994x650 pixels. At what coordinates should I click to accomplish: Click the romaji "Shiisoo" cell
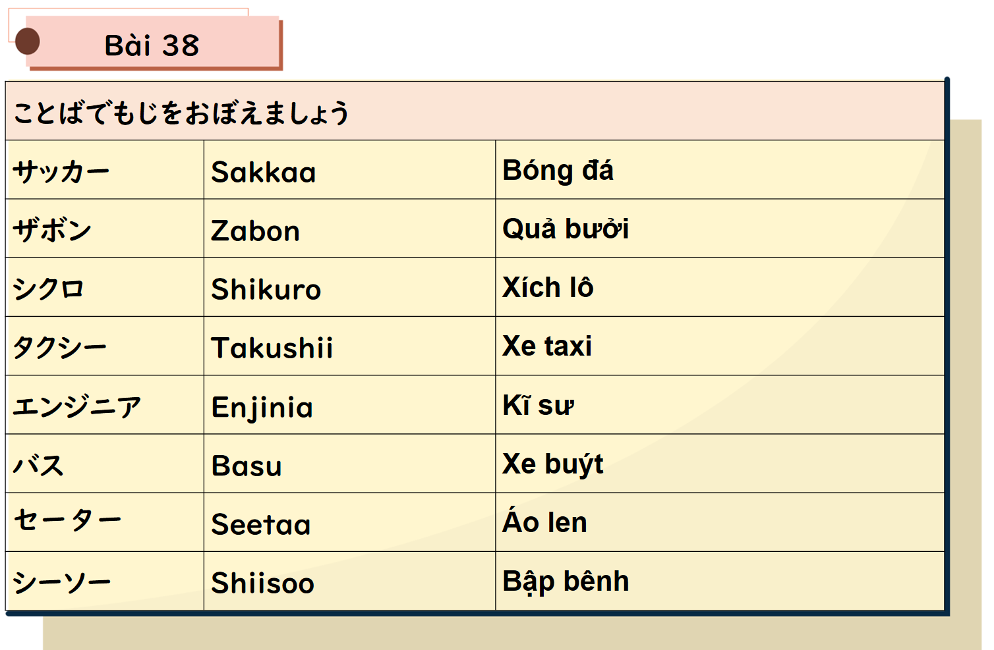coord(263,583)
